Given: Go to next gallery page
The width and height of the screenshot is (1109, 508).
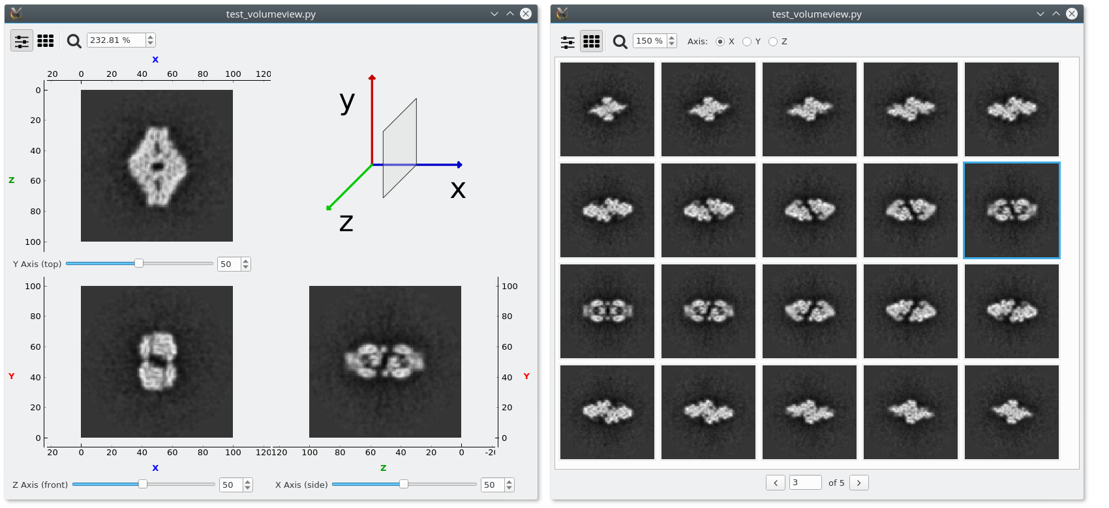Looking at the screenshot, I should [859, 483].
